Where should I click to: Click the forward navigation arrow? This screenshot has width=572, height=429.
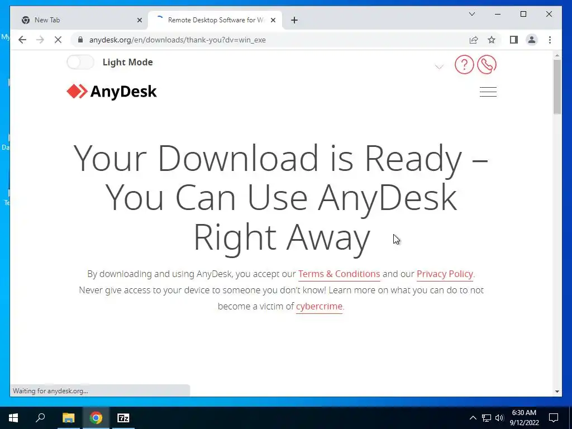(x=40, y=40)
